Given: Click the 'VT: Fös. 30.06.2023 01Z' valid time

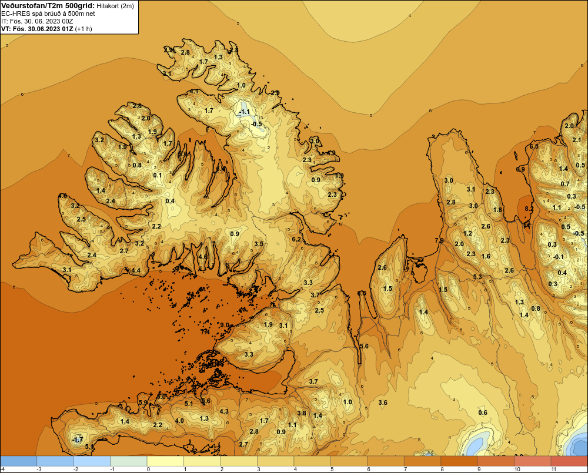Looking at the screenshot, I should pyautogui.click(x=37, y=28).
